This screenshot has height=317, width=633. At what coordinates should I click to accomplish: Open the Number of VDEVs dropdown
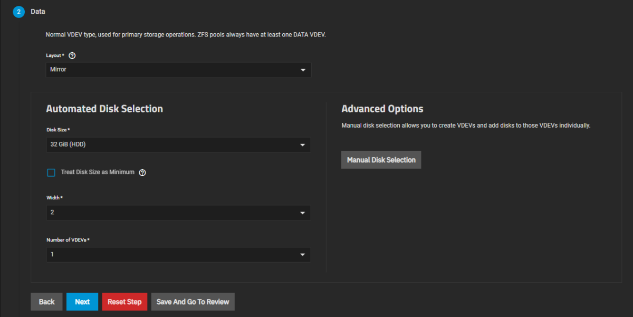coord(178,255)
